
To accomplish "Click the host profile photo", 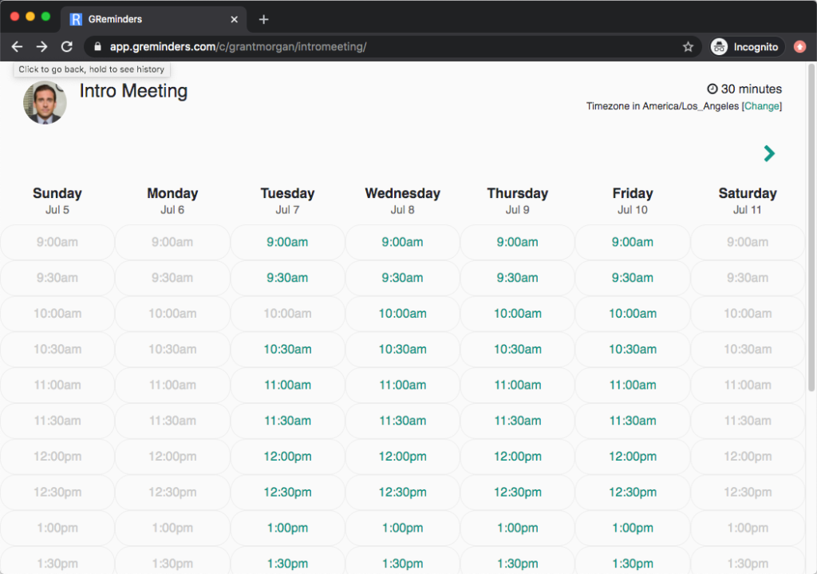I will coord(45,103).
